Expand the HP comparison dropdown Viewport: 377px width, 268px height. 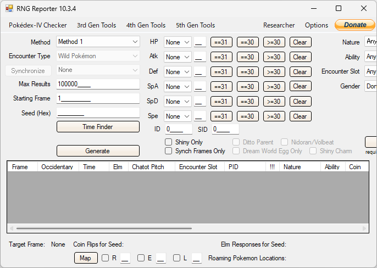[x=178, y=42]
